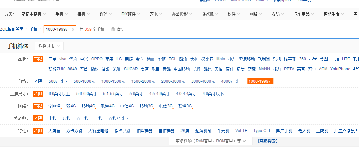Open the 网络 category menu
359x148 pixels.
pyautogui.click(x=256, y=14)
